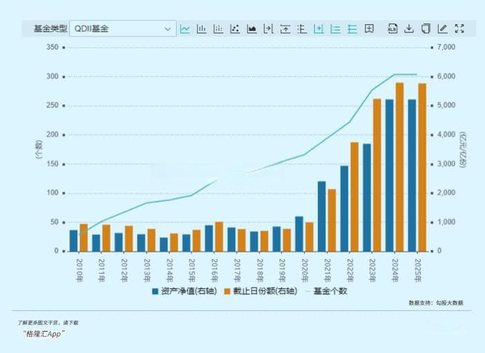The width and height of the screenshot is (485, 353).
Task: Enter fullscreen with the expand icon
Action: click(x=459, y=28)
